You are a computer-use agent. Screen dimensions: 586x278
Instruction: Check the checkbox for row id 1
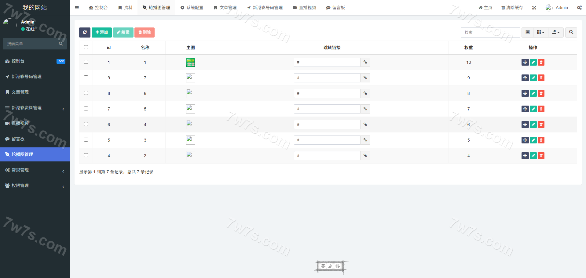click(x=86, y=62)
